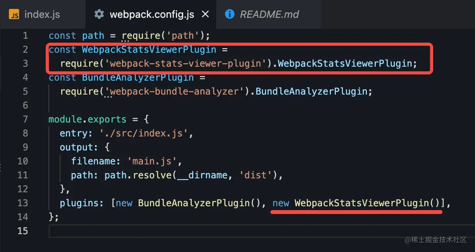The width and height of the screenshot is (475, 252).
Task: Click line number 15 in the gutter
Action: (22, 231)
